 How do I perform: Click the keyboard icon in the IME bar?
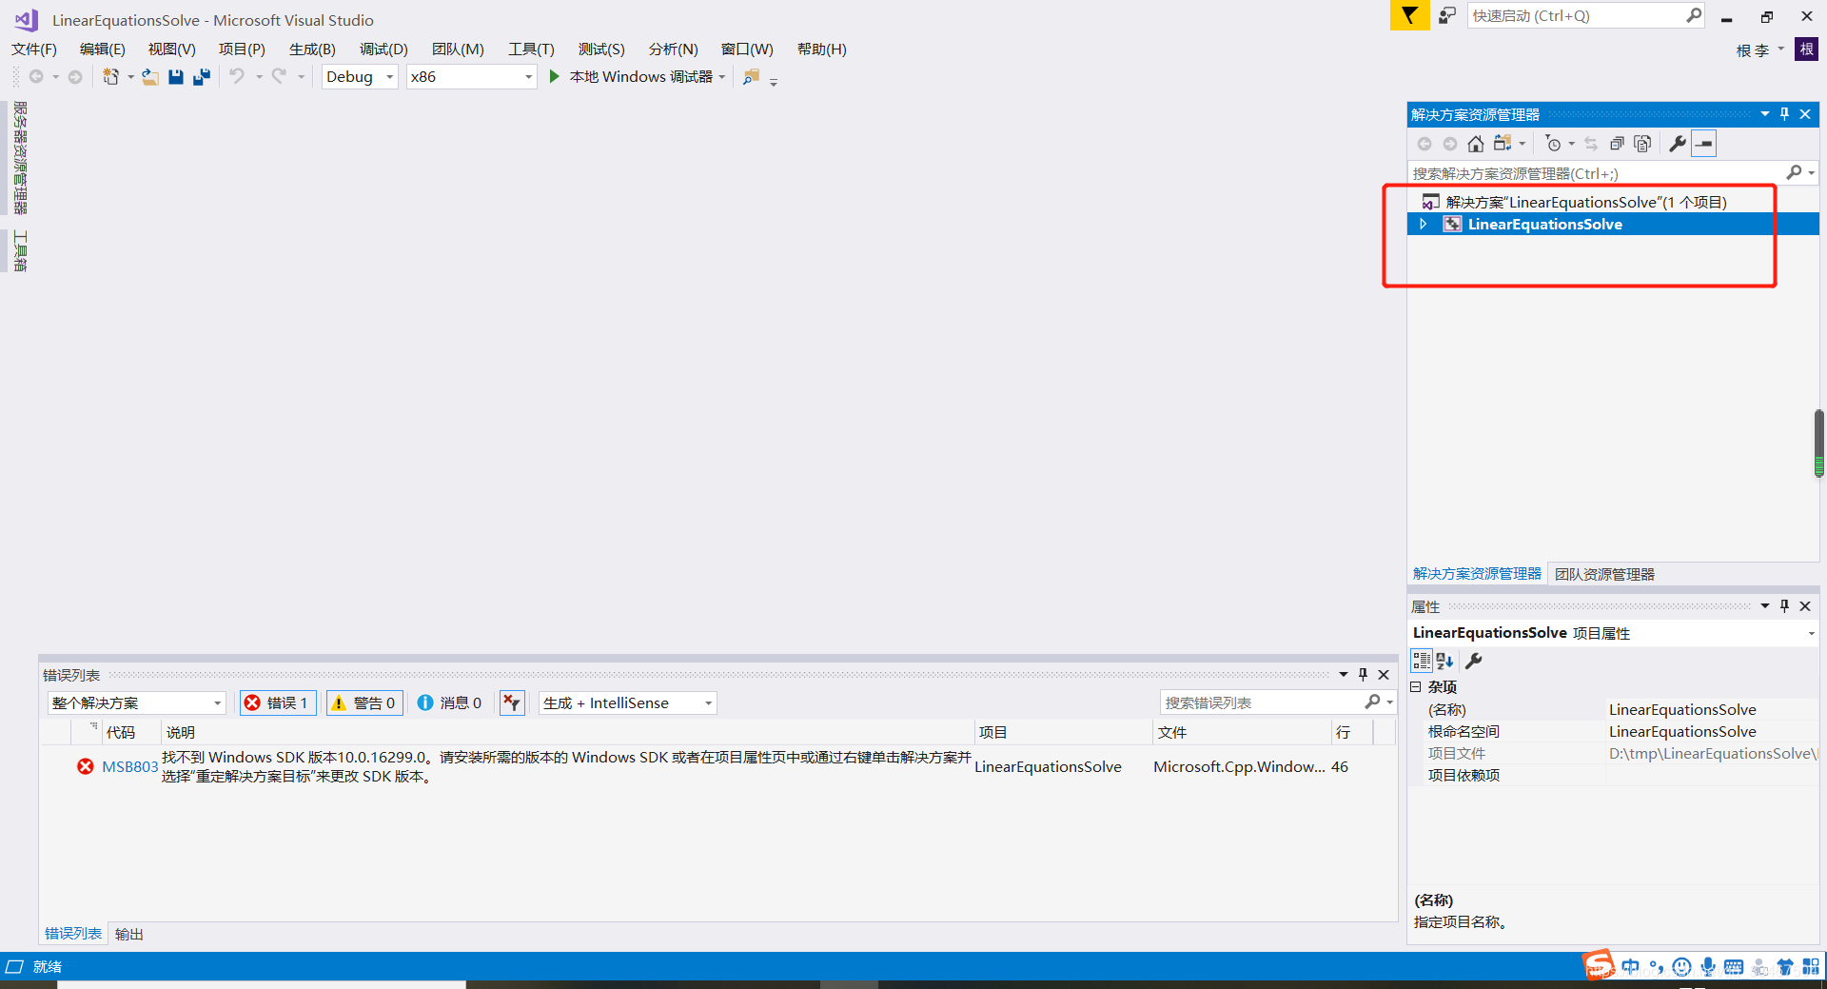click(1734, 967)
